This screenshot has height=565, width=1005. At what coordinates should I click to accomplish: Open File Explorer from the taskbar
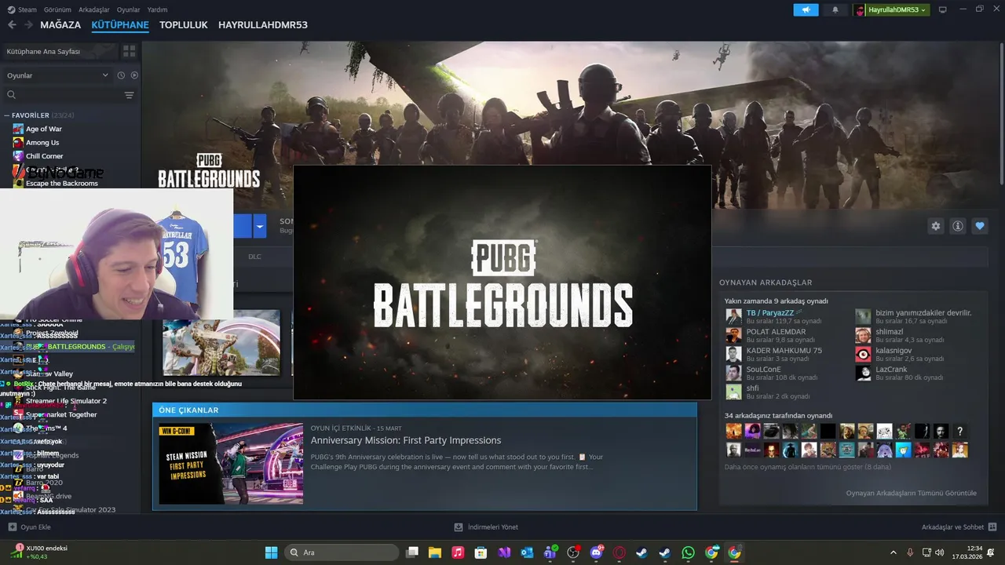coord(435,552)
